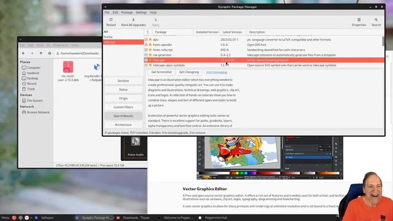Switch to the Software taskbar entry
Screen dimensions: 393x221
[44, 218]
